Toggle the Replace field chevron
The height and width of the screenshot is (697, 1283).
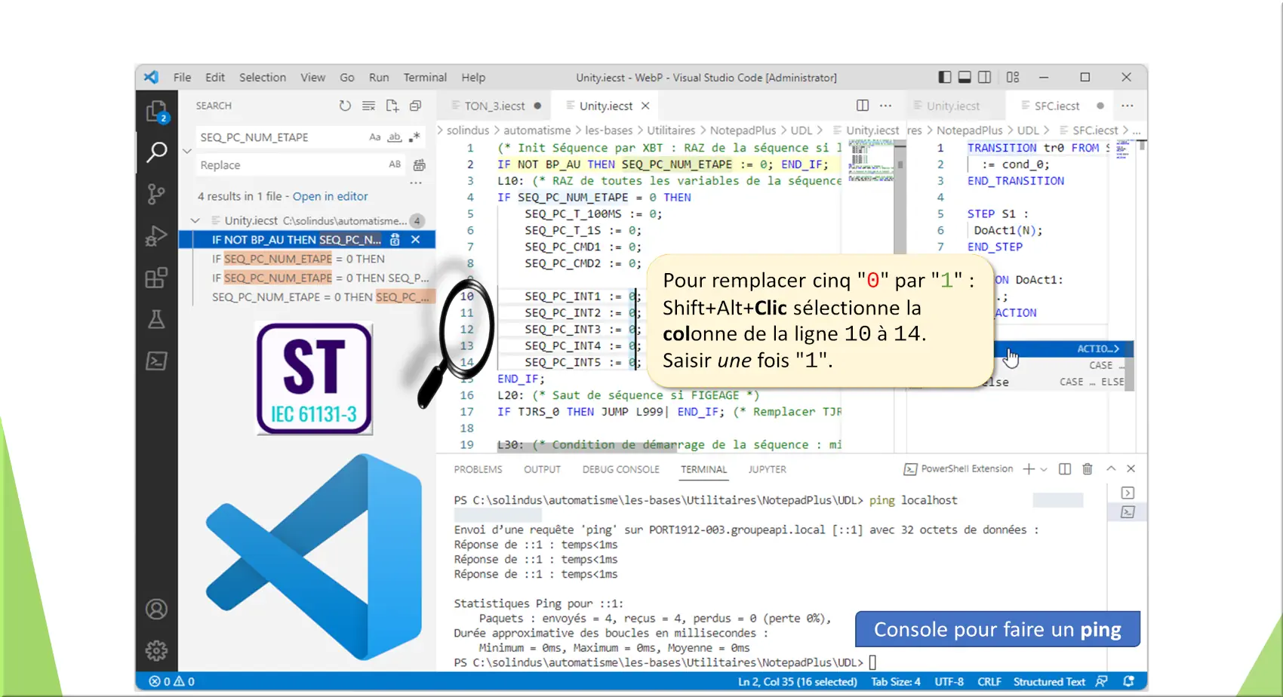[x=187, y=151]
